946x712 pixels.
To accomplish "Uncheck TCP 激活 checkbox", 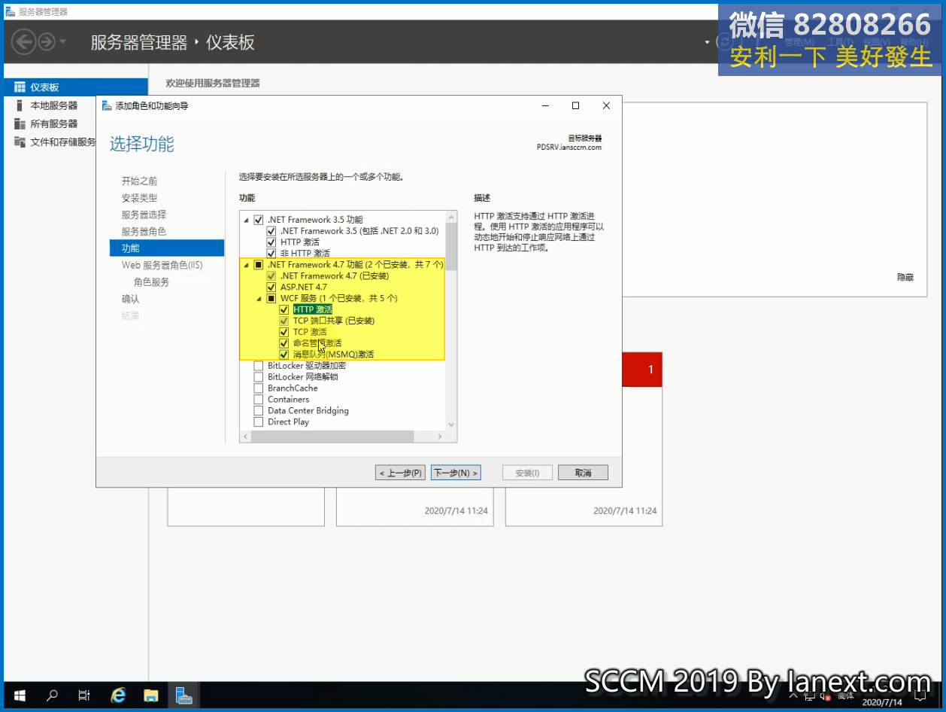I will click(284, 332).
